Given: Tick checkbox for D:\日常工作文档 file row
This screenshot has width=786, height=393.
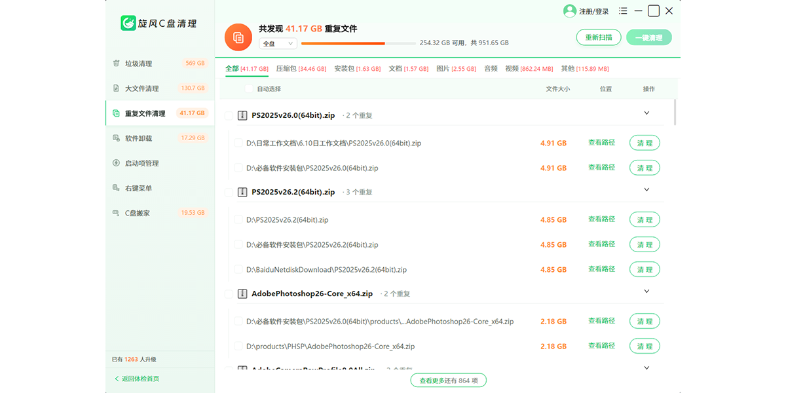Looking at the screenshot, I should [238, 143].
